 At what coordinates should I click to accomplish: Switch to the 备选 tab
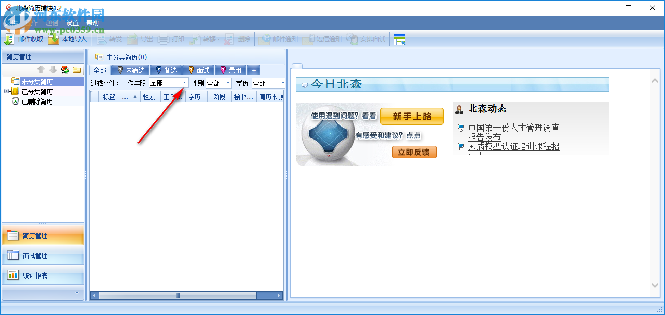pos(166,70)
